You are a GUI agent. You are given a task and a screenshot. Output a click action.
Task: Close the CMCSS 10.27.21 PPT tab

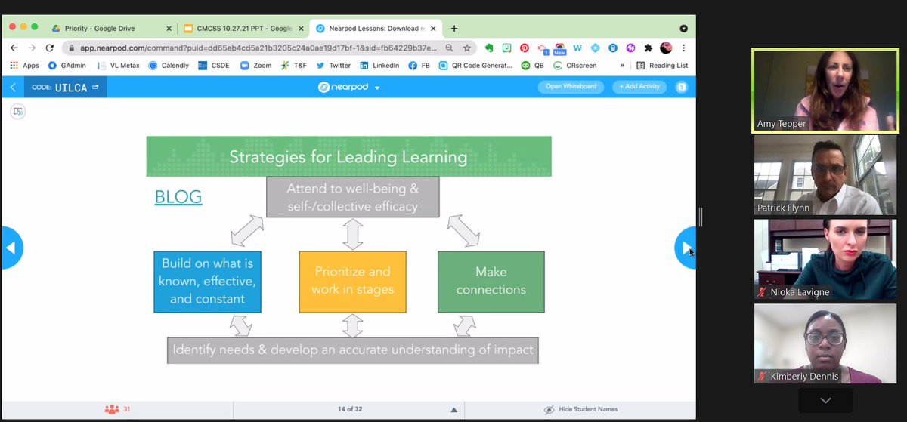pos(300,29)
